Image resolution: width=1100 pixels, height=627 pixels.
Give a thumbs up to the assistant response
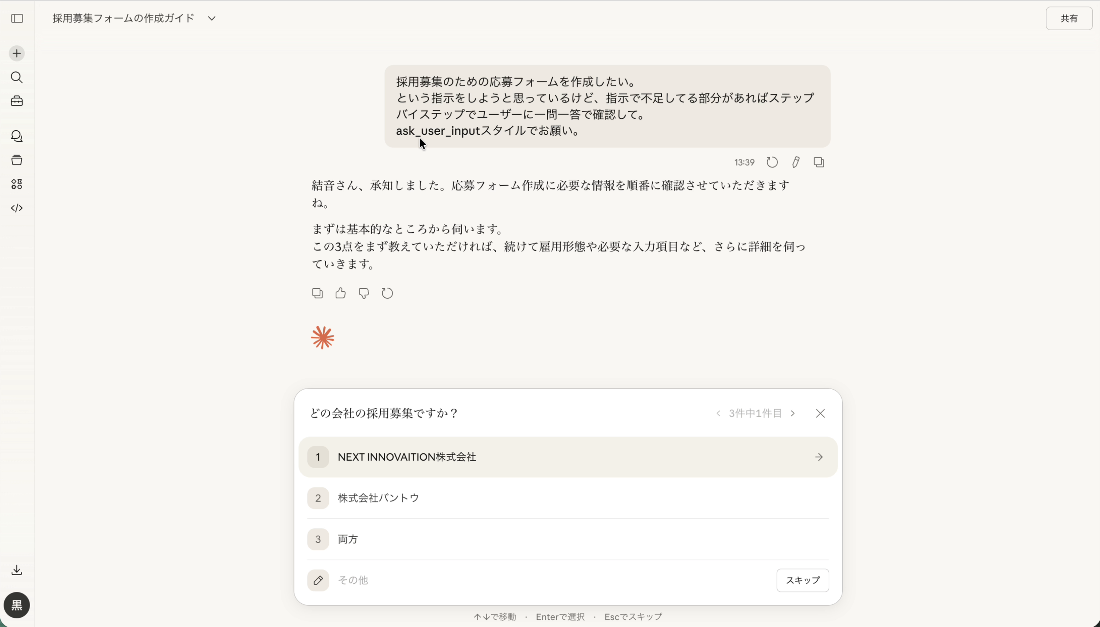click(x=340, y=293)
